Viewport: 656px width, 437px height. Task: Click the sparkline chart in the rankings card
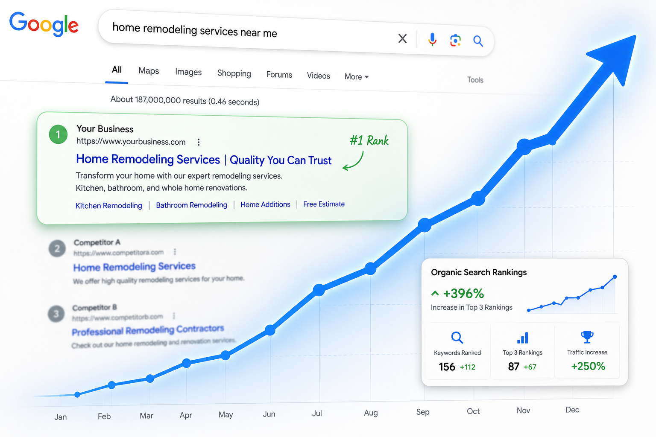click(572, 294)
